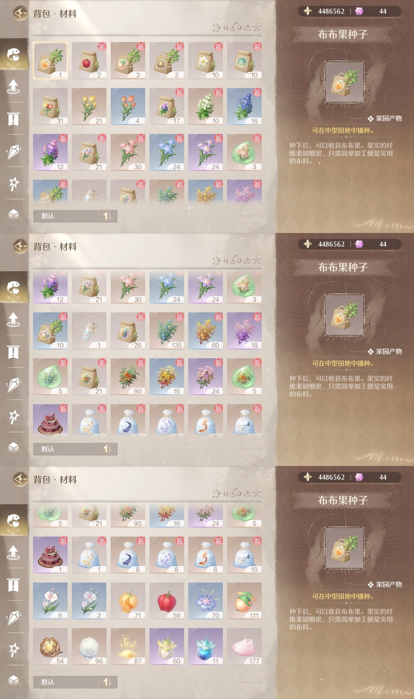Select purple coral plant with count 18
Image resolution: width=414 pixels, height=699 pixels.
pos(244,331)
